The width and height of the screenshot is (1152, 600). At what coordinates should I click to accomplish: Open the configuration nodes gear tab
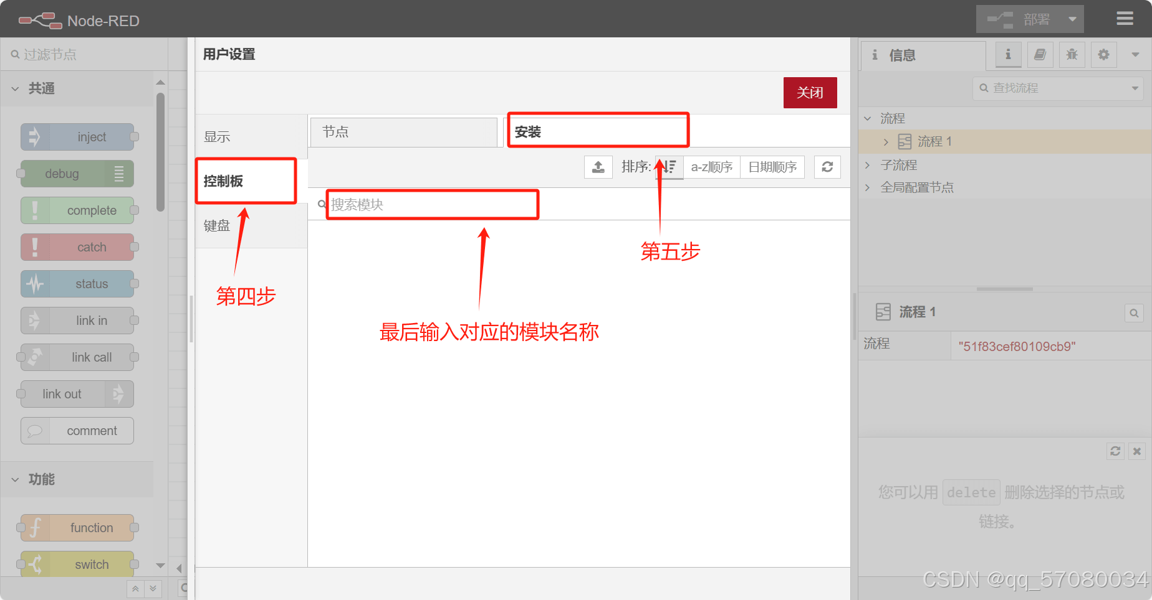(1103, 55)
